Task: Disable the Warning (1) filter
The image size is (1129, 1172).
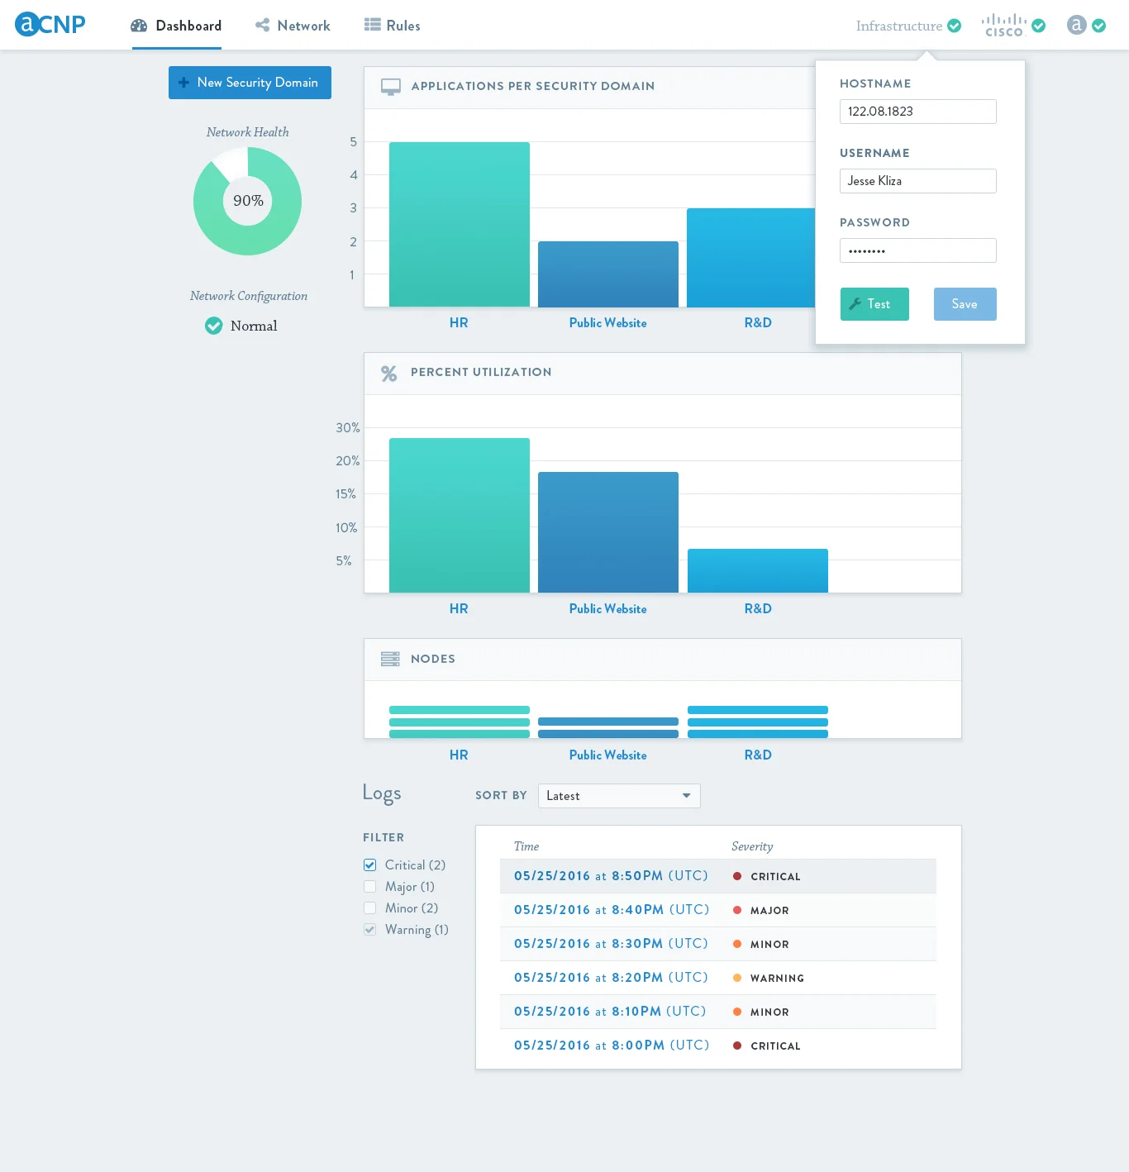Action: pos(369,929)
